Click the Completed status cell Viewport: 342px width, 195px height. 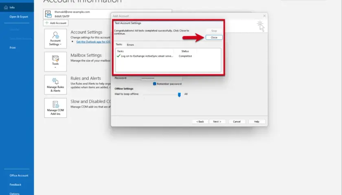(x=185, y=56)
